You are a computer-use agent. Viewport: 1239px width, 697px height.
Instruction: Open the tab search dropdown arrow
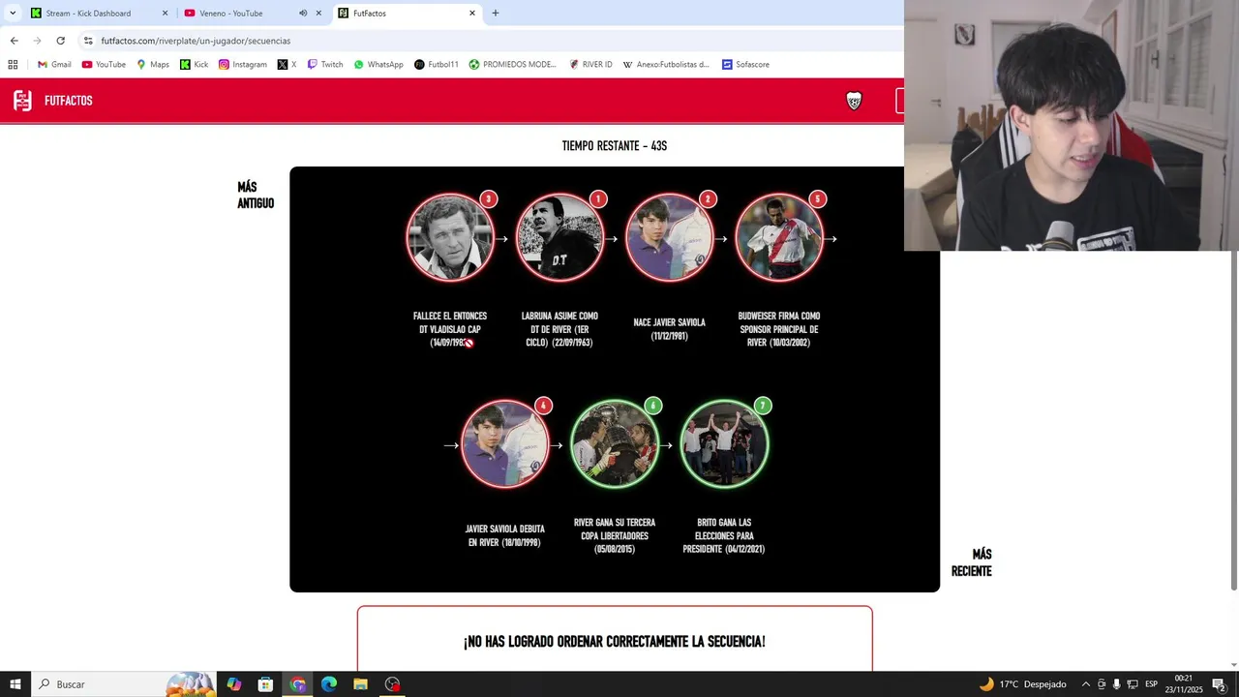(13, 14)
